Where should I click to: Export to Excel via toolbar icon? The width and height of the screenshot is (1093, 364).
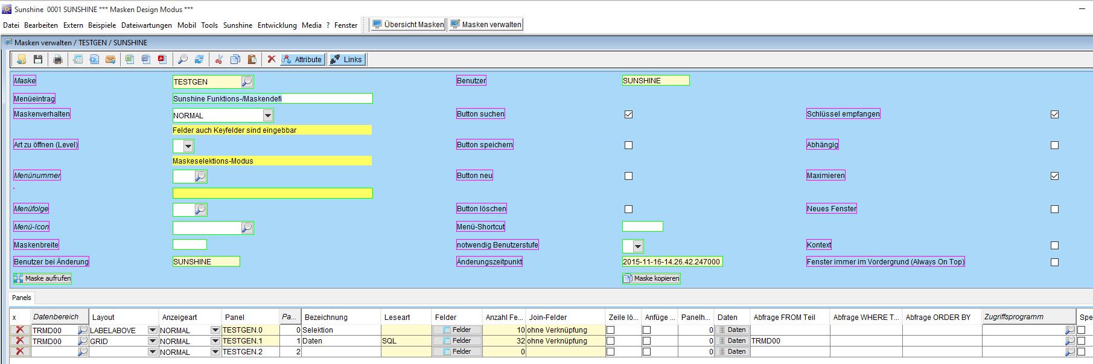pos(130,59)
